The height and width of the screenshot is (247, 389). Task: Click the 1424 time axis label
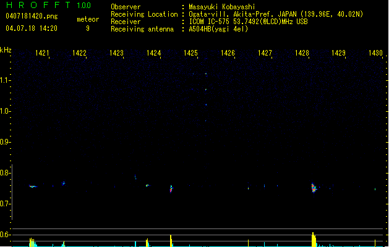tap(153, 52)
